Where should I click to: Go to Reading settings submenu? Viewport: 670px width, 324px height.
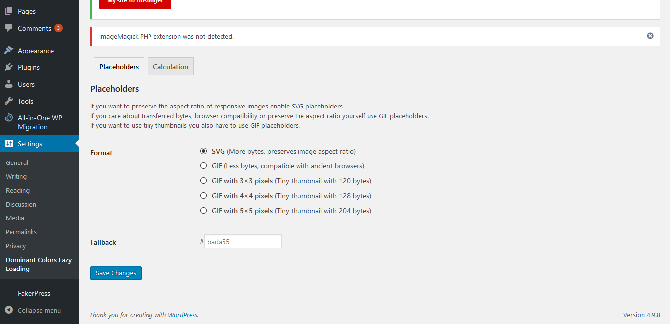coord(18,190)
